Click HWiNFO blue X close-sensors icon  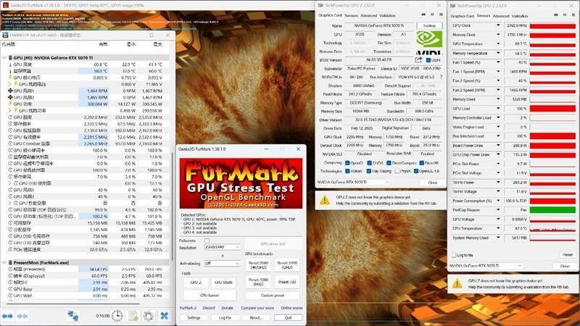tap(165, 316)
